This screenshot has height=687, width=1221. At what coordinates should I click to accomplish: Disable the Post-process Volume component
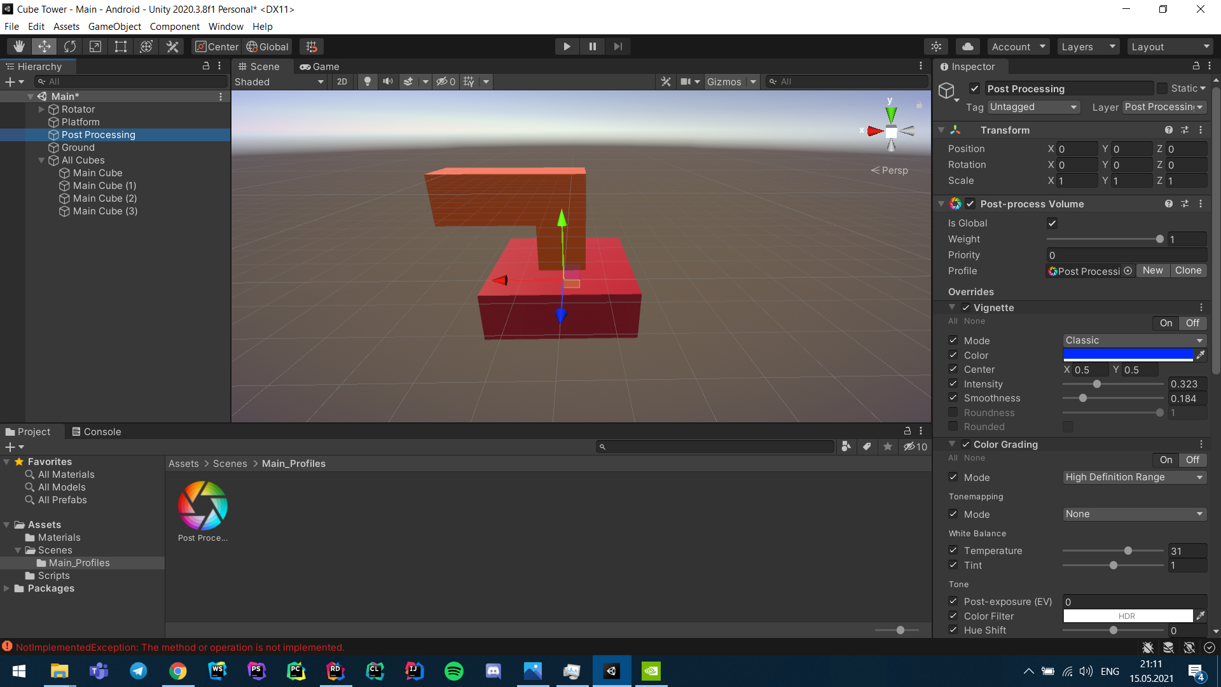click(x=970, y=204)
